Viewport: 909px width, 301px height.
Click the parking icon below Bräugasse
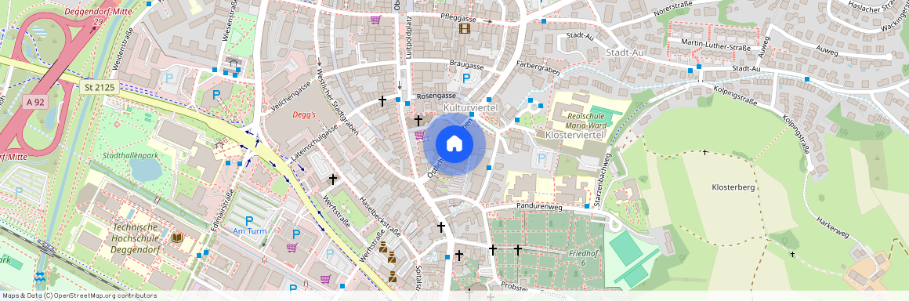[465, 78]
